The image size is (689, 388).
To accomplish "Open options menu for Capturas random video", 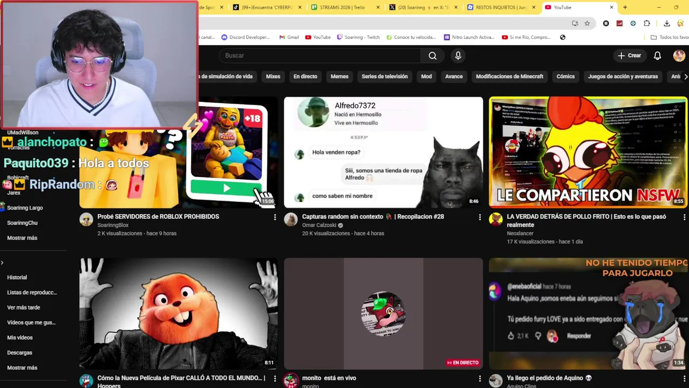I will [480, 217].
